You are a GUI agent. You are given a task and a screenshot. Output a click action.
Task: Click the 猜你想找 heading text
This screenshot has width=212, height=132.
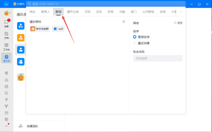pyautogui.click(x=35, y=22)
